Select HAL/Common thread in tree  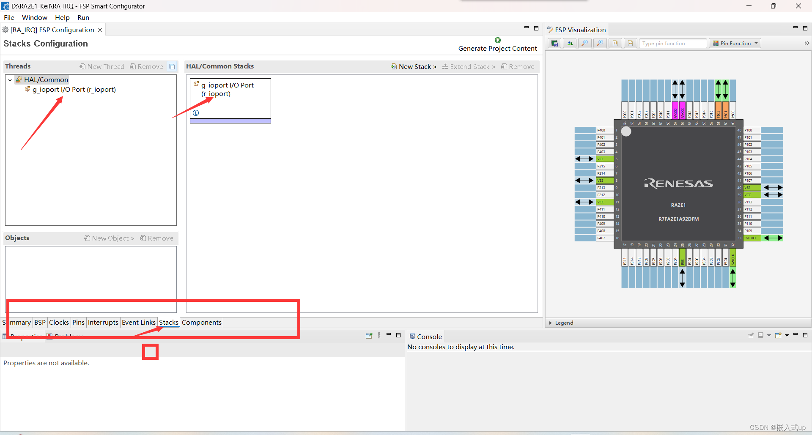(42, 79)
